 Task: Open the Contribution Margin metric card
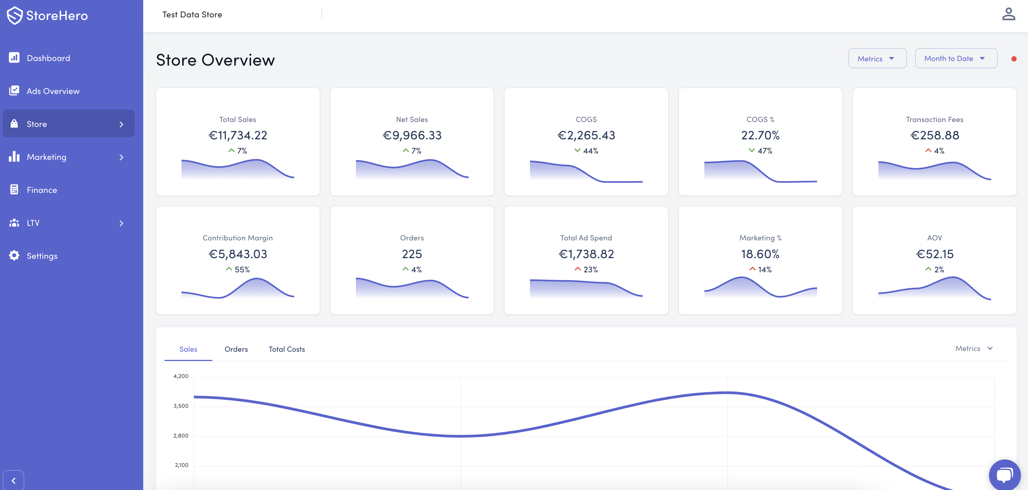(x=238, y=260)
